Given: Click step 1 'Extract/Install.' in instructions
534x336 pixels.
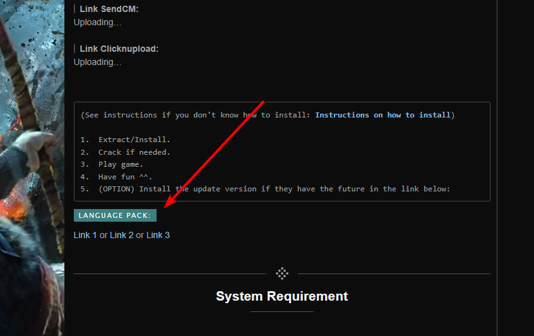Looking at the screenshot, I should tap(134, 140).
